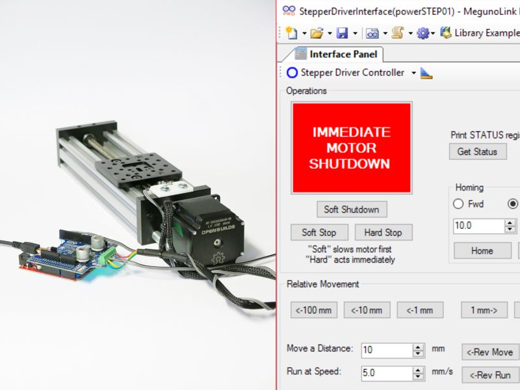Click the connection manager icon in toolbar

pyautogui.click(x=372, y=33)
